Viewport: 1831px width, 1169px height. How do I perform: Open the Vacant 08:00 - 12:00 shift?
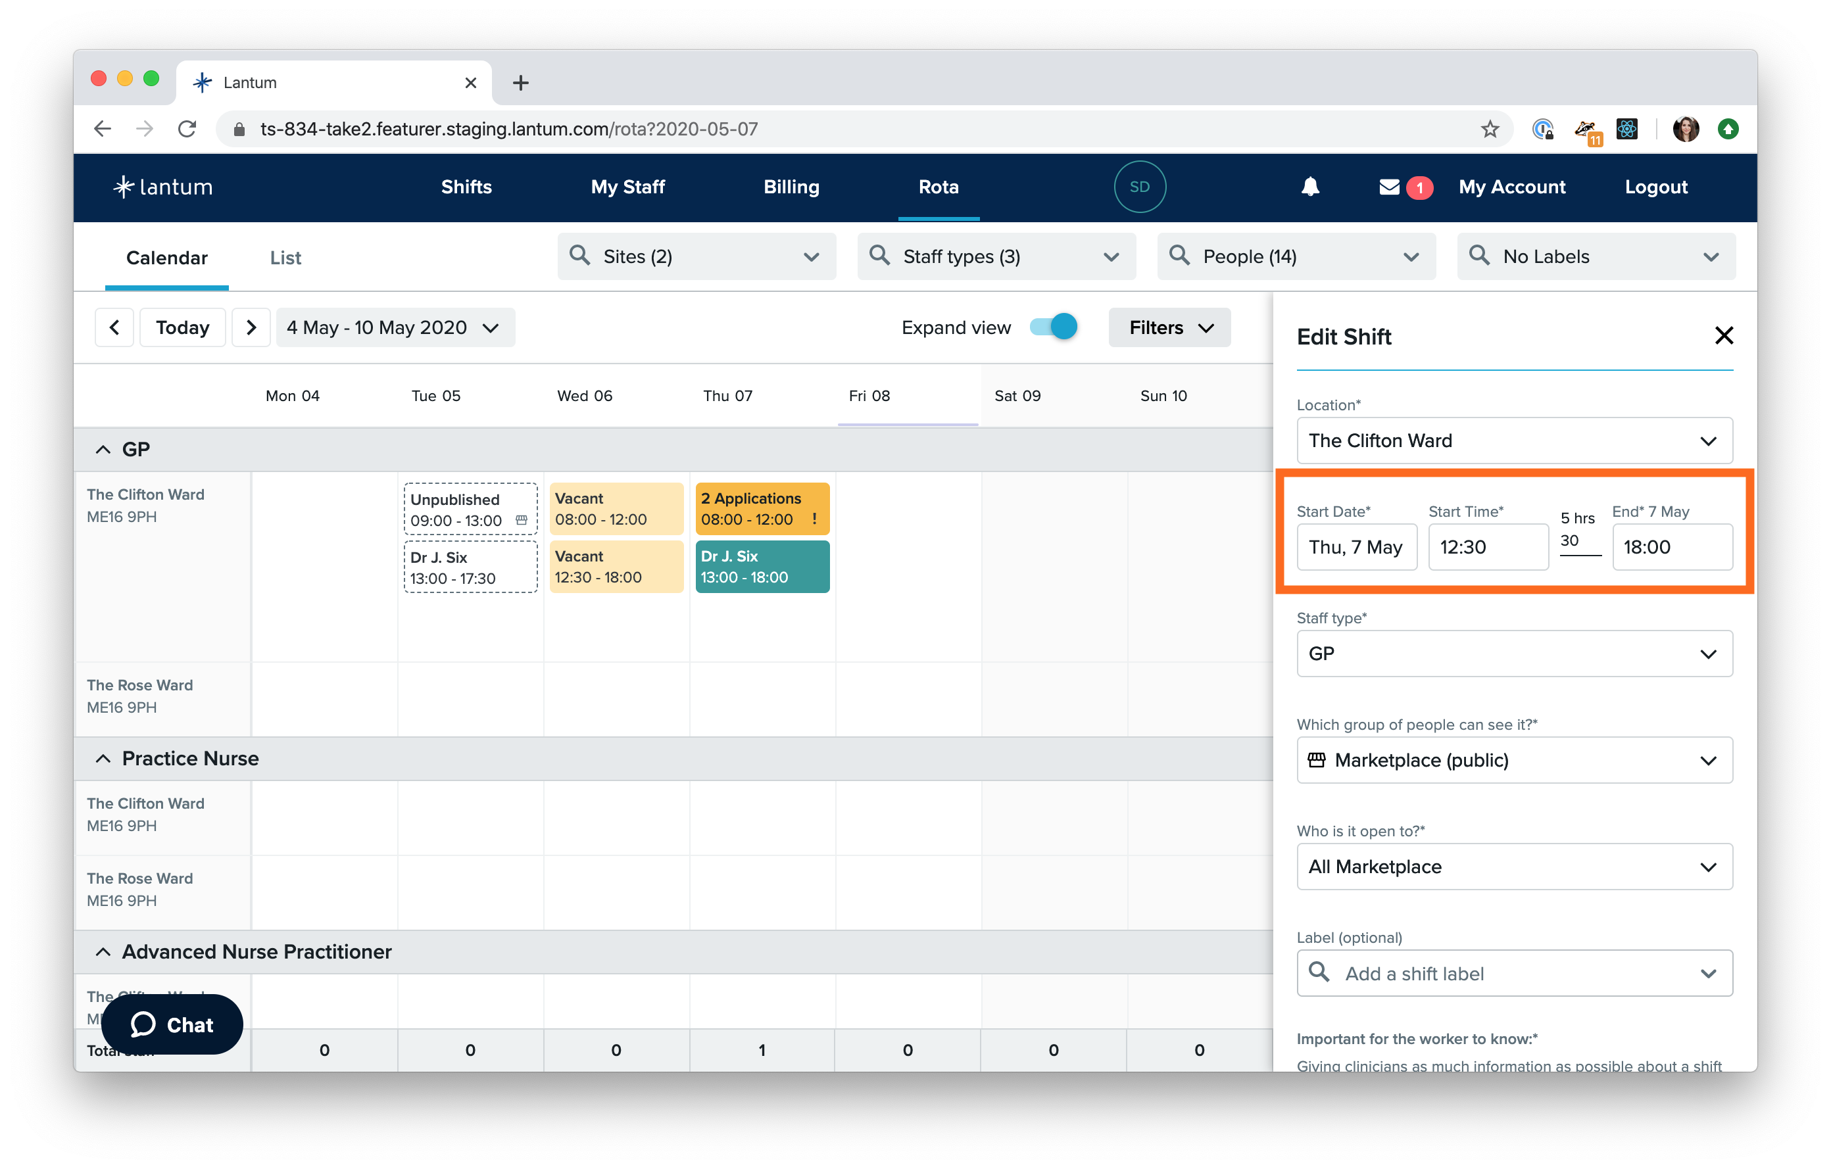pos(616,508)
